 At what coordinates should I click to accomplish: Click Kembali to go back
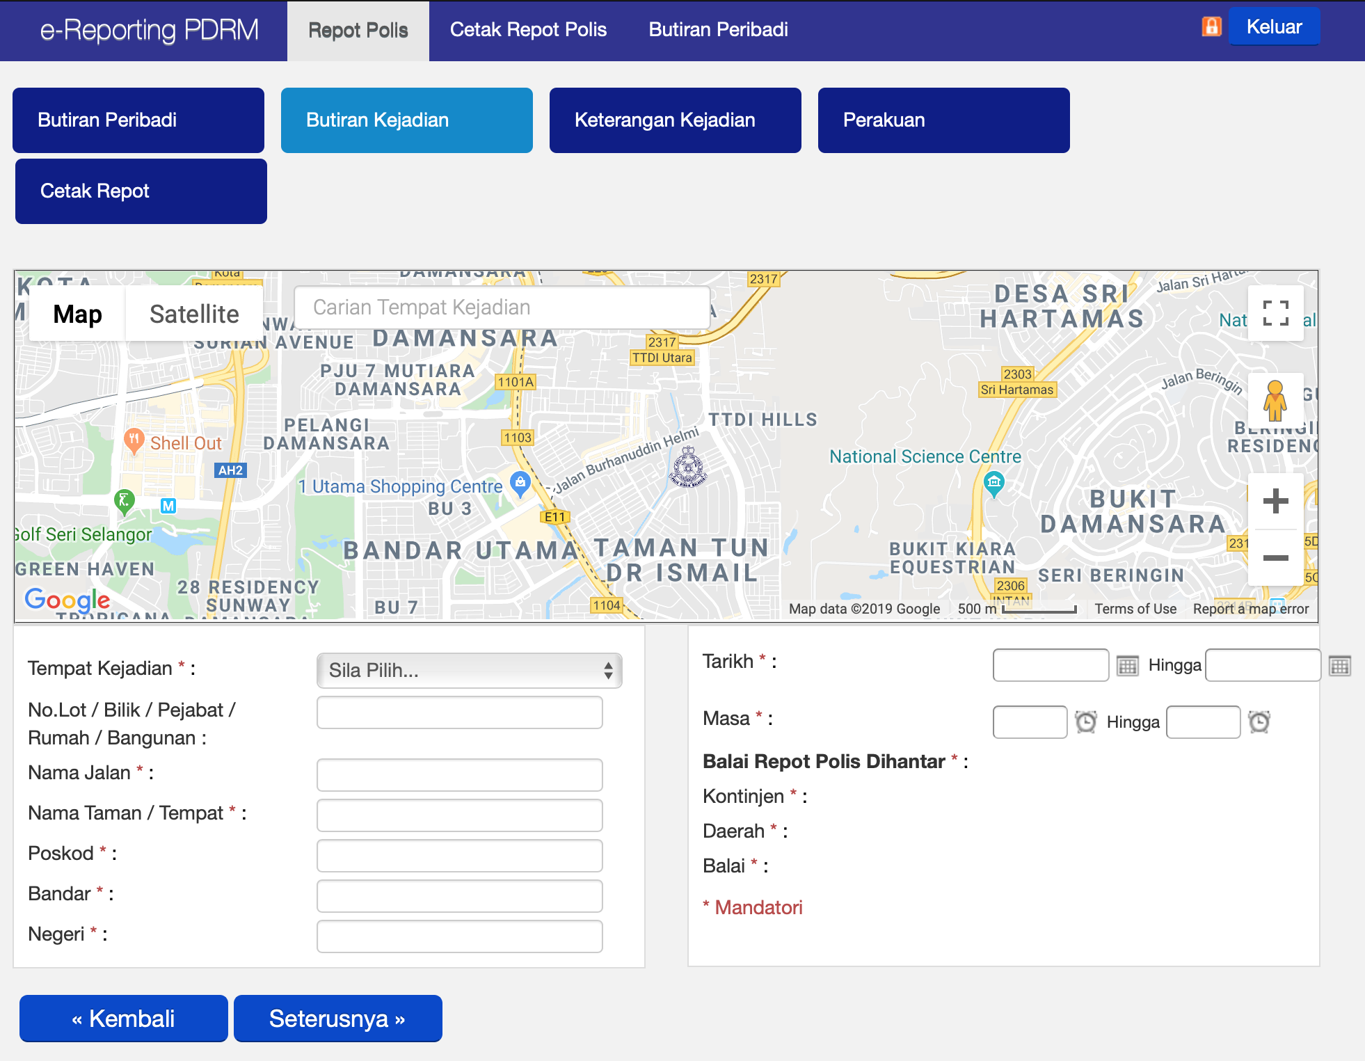[x=122, y=1018]
